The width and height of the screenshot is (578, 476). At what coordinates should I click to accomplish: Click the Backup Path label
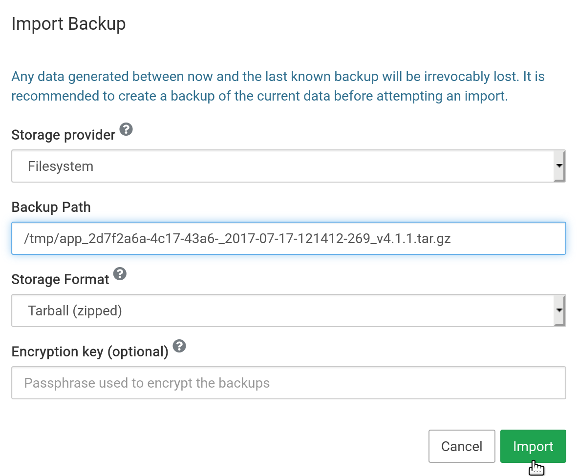(x=51, y=207)
